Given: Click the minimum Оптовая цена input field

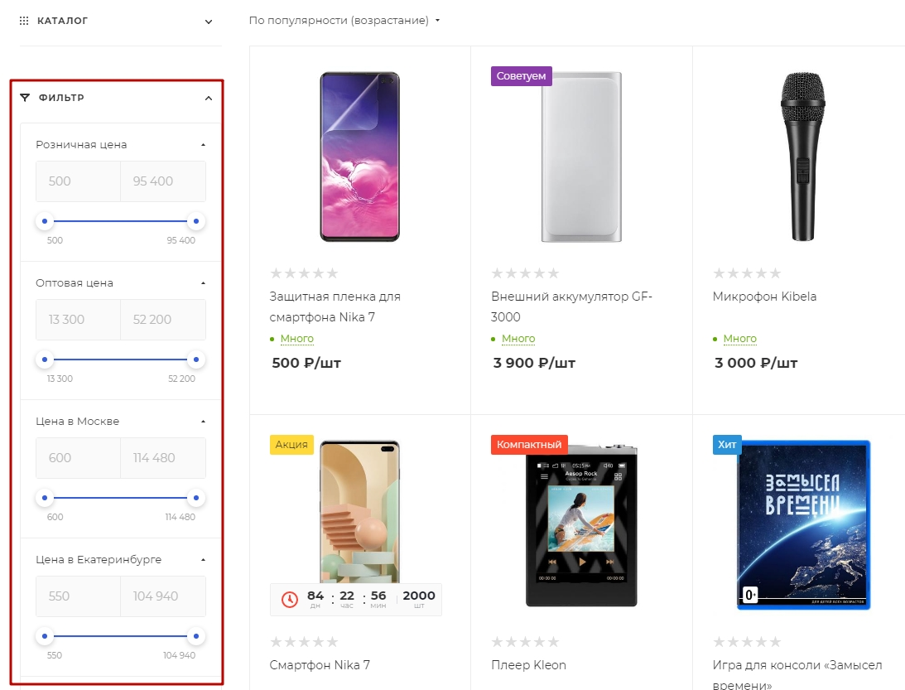Looking at the screenshot, I should (78, 320).
